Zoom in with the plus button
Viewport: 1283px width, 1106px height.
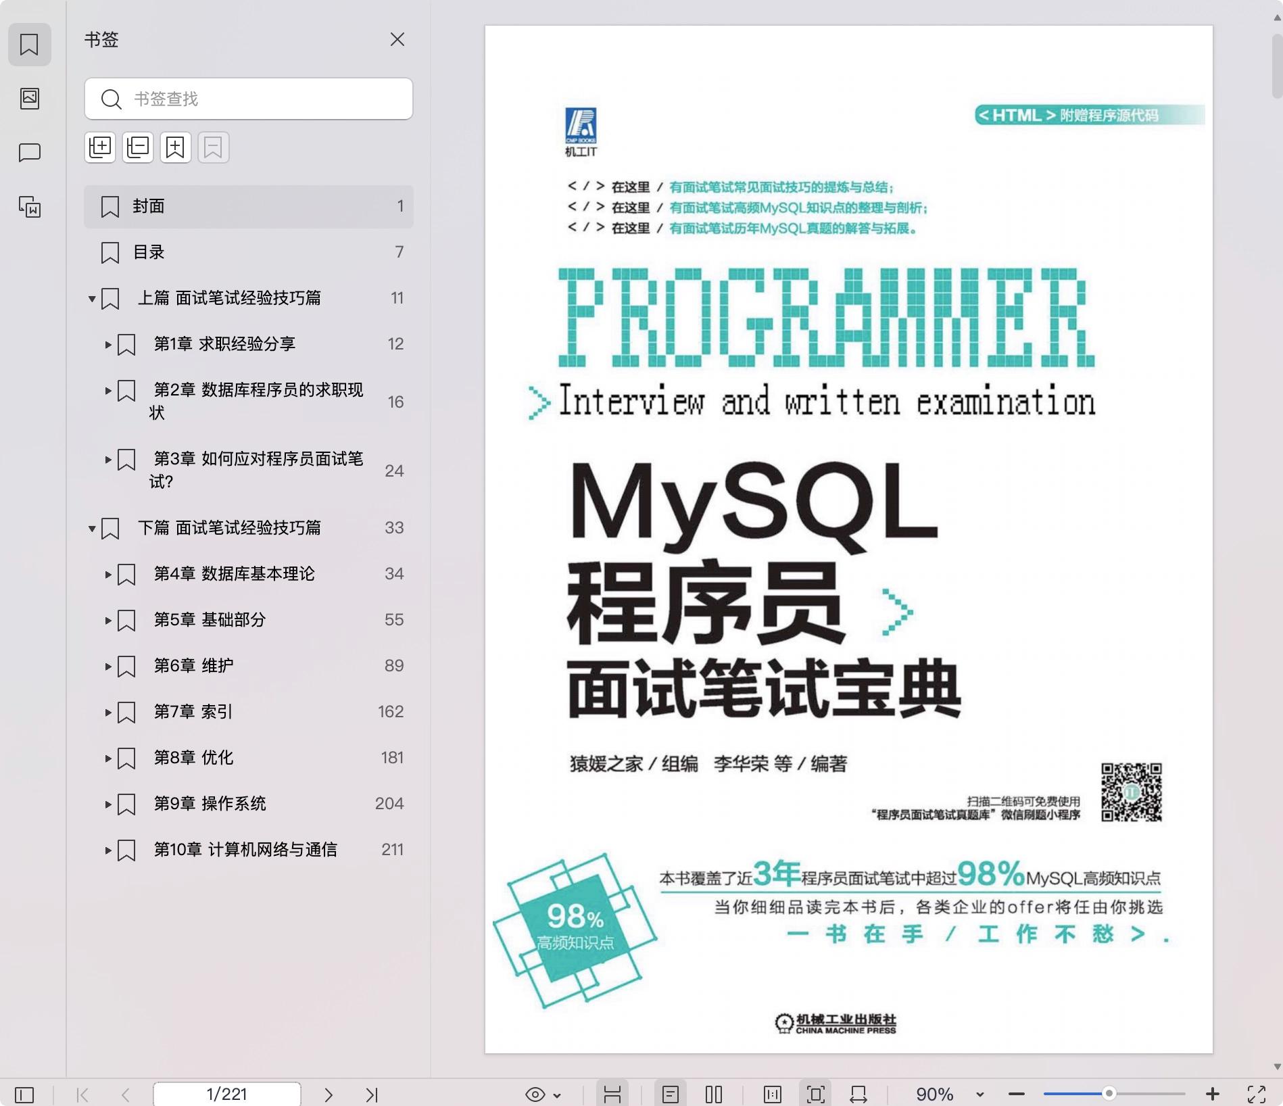1213,1095
